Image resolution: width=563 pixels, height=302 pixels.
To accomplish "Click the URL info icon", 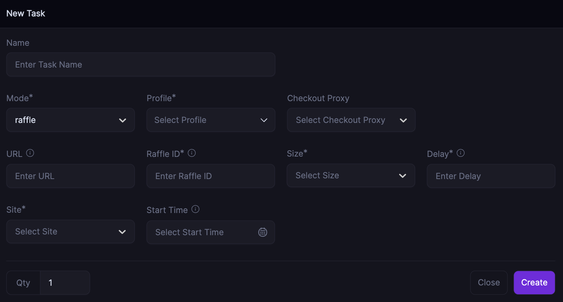I will [30, 153].
